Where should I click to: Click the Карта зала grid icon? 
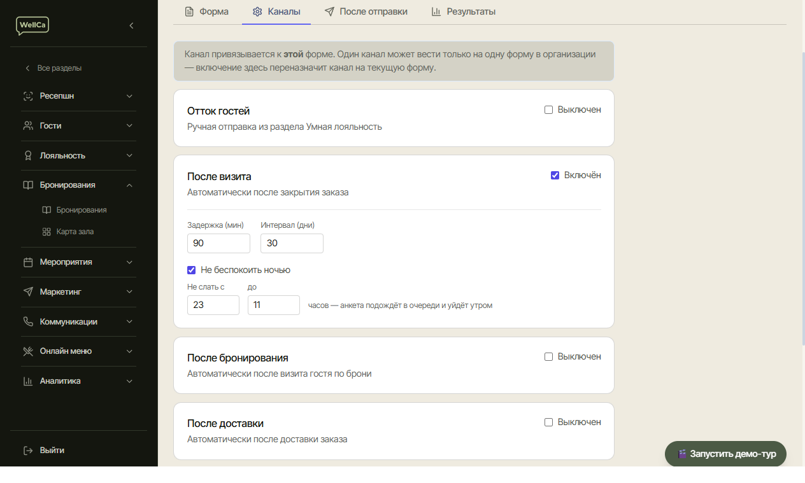[46, 232]
